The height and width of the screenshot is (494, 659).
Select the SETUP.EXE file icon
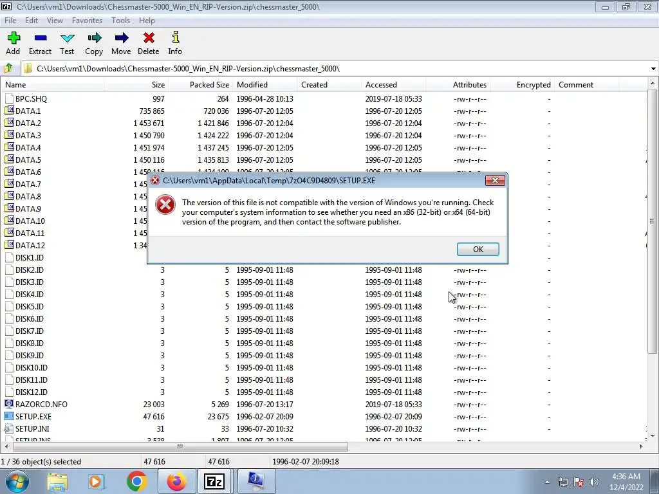pyautogui.click(x=9, y=416)
